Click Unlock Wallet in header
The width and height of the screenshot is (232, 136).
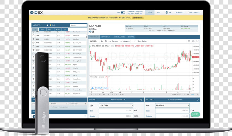point(195,13)
